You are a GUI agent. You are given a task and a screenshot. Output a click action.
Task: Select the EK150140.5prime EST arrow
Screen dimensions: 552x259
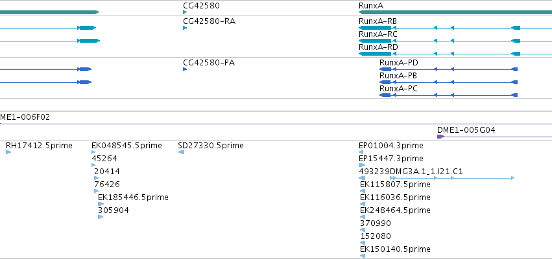(x=363, y=256)
